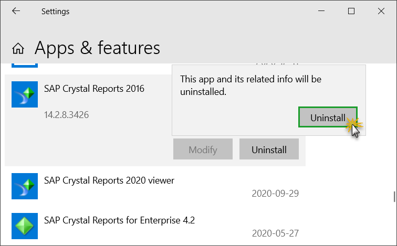
Task: Go back with the Settings back arrow
Action: pyautogui.click(x=16, y=11)
